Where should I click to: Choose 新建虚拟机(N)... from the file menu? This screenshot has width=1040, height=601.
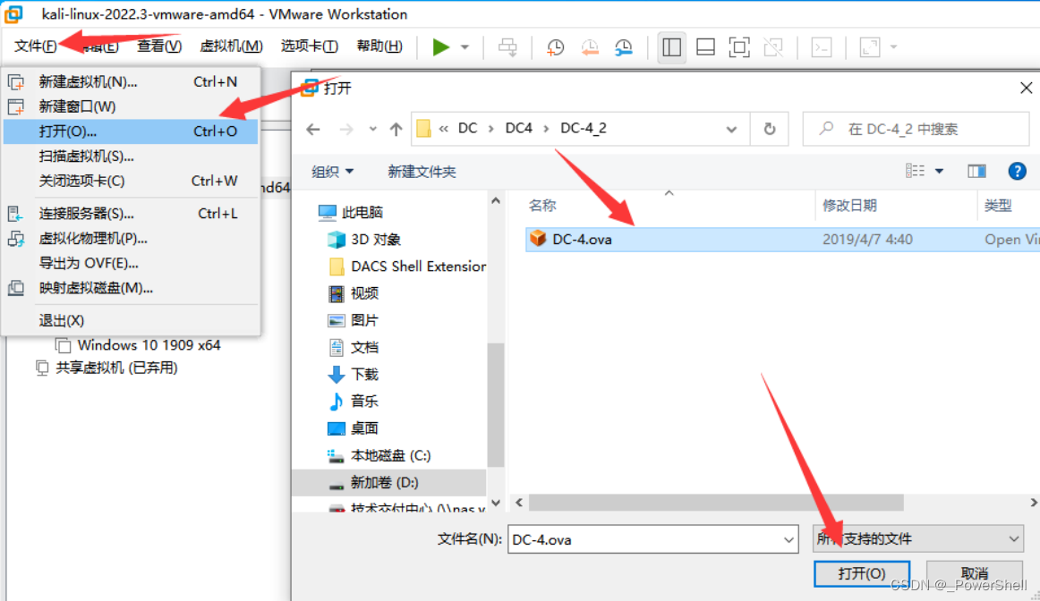tap(131, 82)
